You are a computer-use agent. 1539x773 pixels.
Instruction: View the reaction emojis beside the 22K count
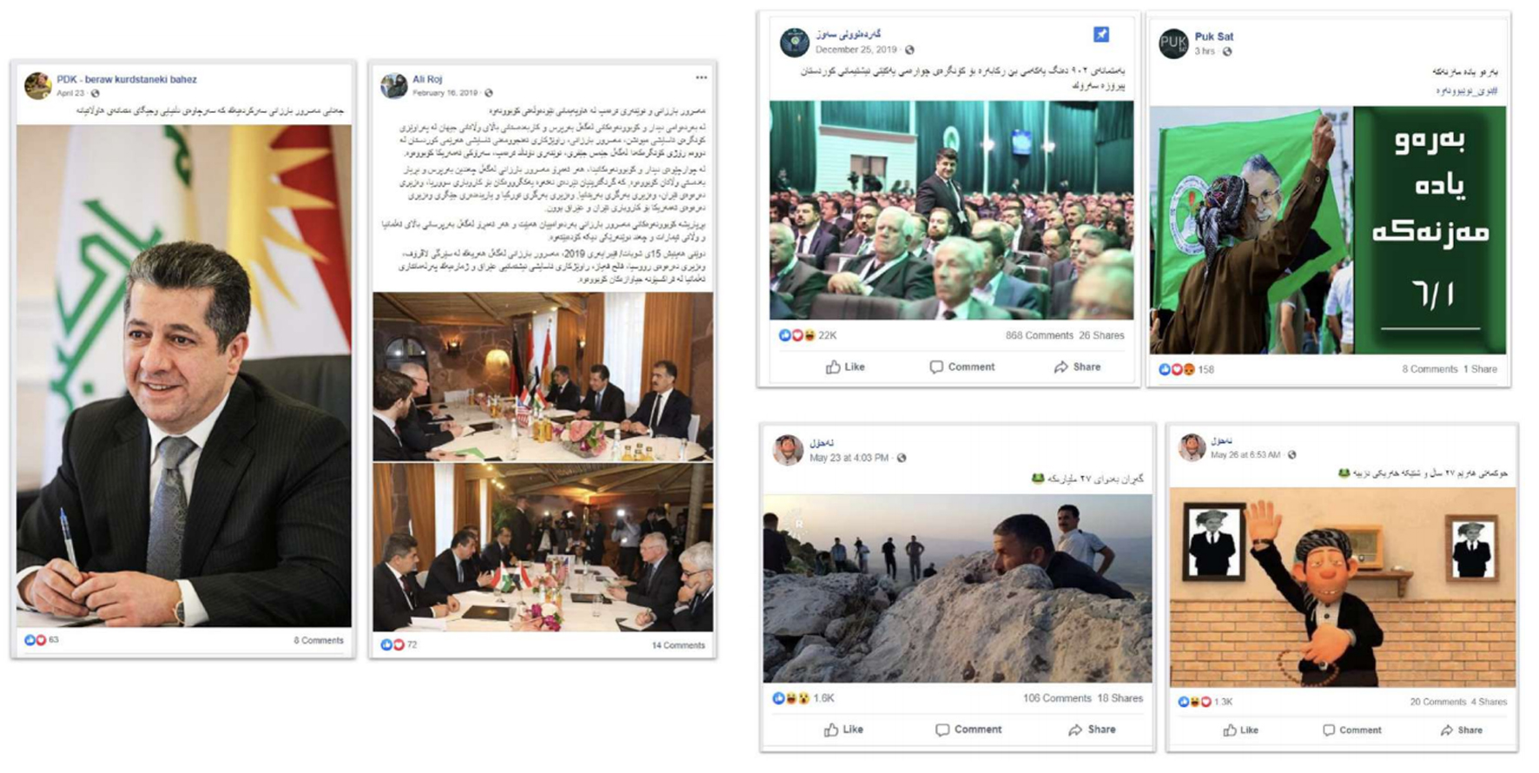pyautogui.click(x=796, y=335)
